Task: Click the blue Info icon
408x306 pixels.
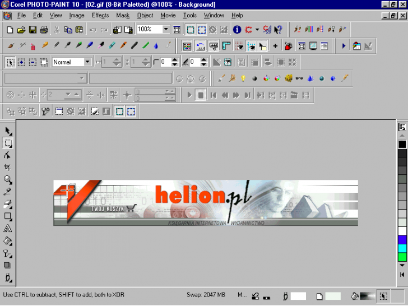Action: 237,30
